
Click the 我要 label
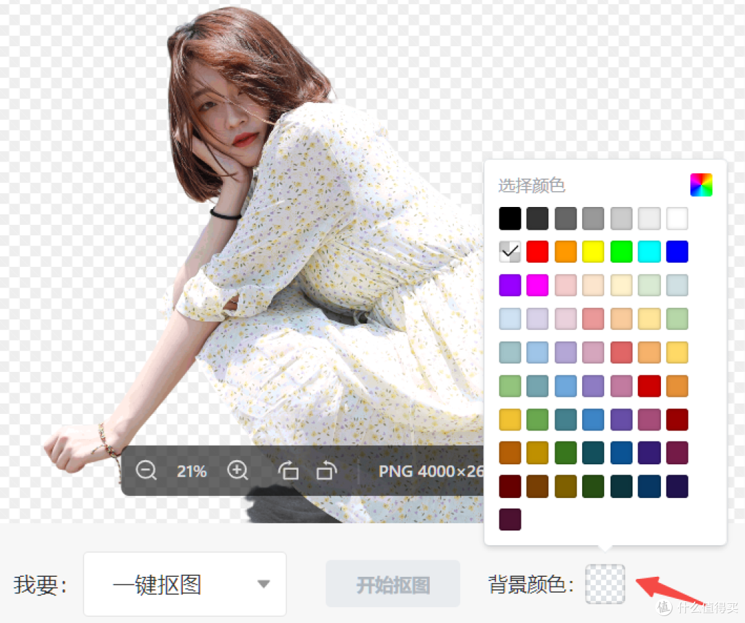[41, 584]
